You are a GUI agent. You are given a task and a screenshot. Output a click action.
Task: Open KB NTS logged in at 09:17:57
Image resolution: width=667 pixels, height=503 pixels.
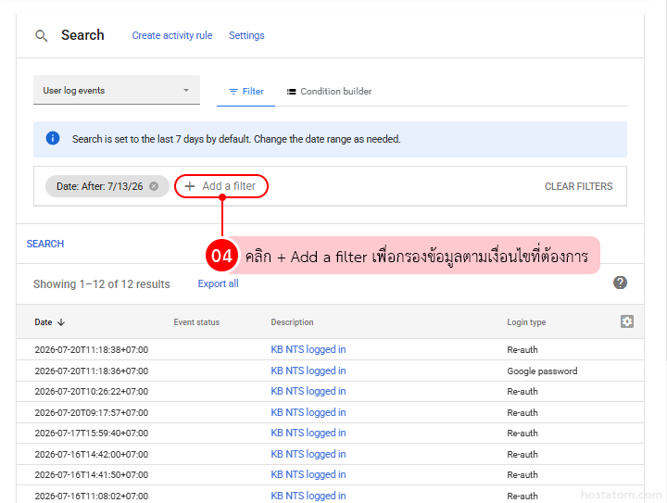308,412
